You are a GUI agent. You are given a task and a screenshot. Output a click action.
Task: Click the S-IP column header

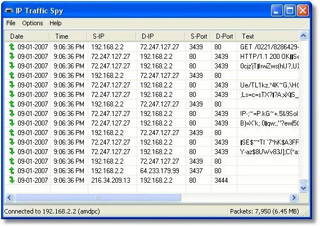click(112, 36)
